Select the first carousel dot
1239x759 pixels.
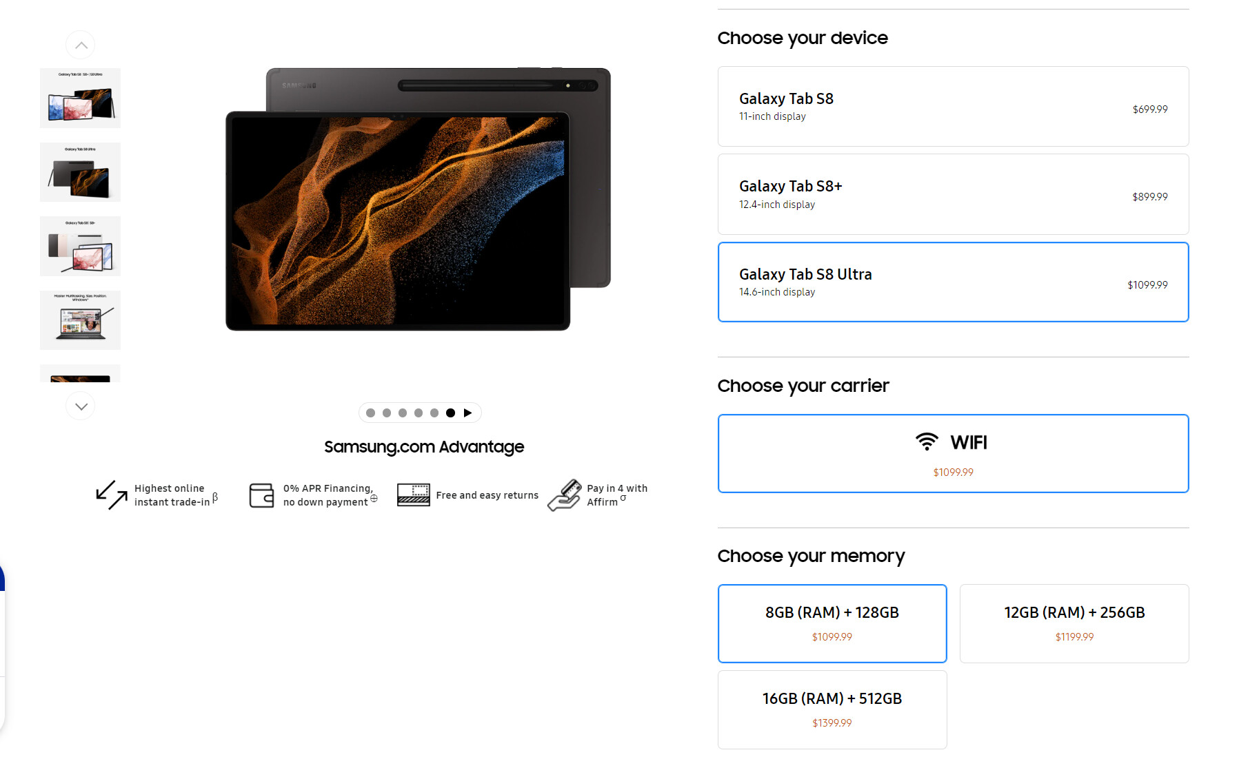[370, 413]
